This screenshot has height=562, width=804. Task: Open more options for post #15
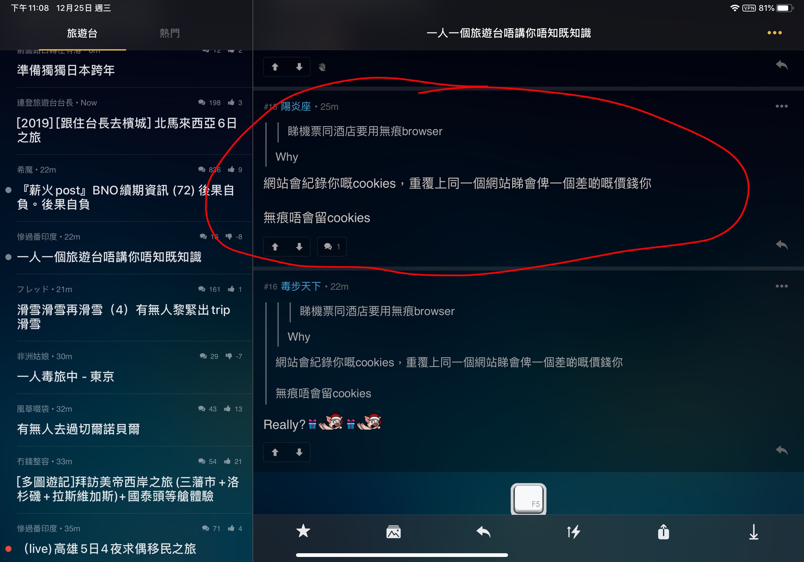pos(781,106)
